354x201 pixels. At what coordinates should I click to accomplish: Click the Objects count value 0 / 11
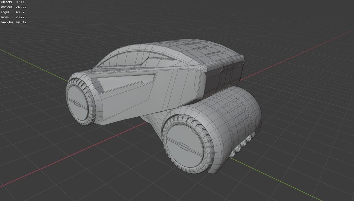(20, 2)
